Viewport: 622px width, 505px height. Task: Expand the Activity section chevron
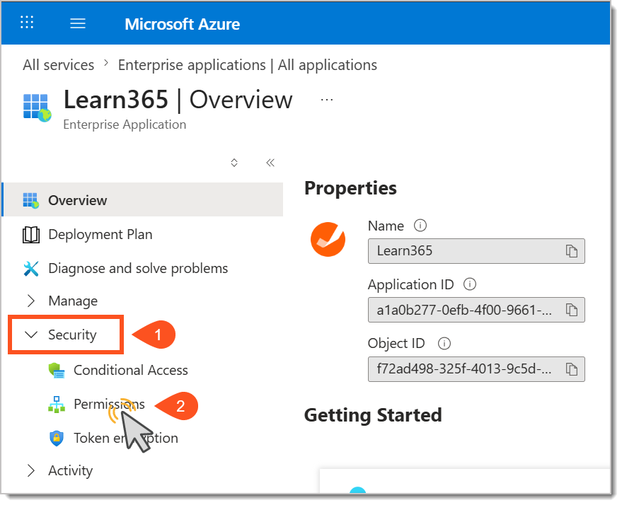(x=31, y=470)
